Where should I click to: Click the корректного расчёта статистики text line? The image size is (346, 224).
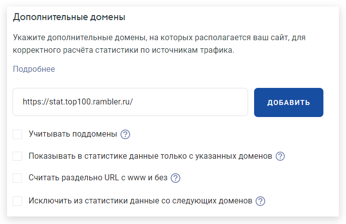point(124,50)
